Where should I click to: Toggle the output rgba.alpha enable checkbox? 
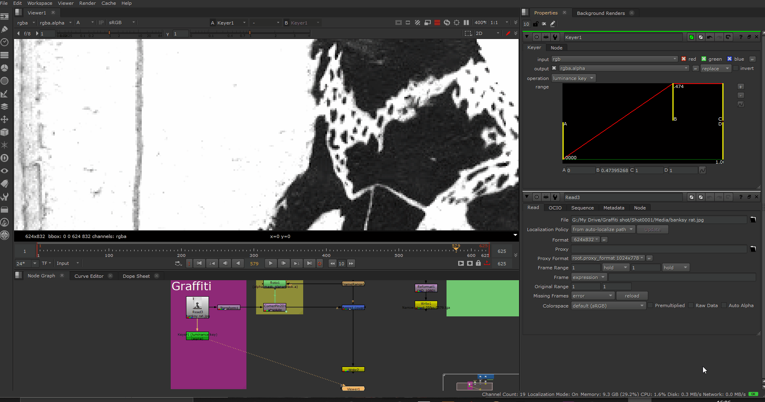coord(554,68)
